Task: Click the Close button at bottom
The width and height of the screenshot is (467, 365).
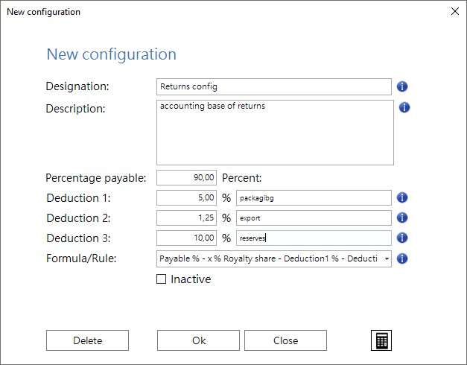Action: (x=285, y=340)
